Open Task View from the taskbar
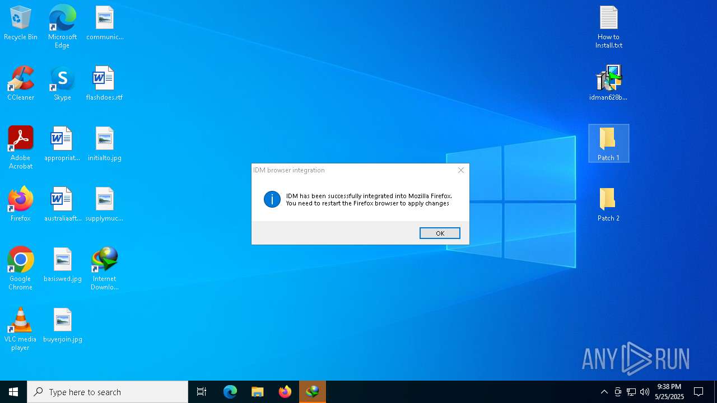Screen dimensions: 717x403 (x=202, y=392)
